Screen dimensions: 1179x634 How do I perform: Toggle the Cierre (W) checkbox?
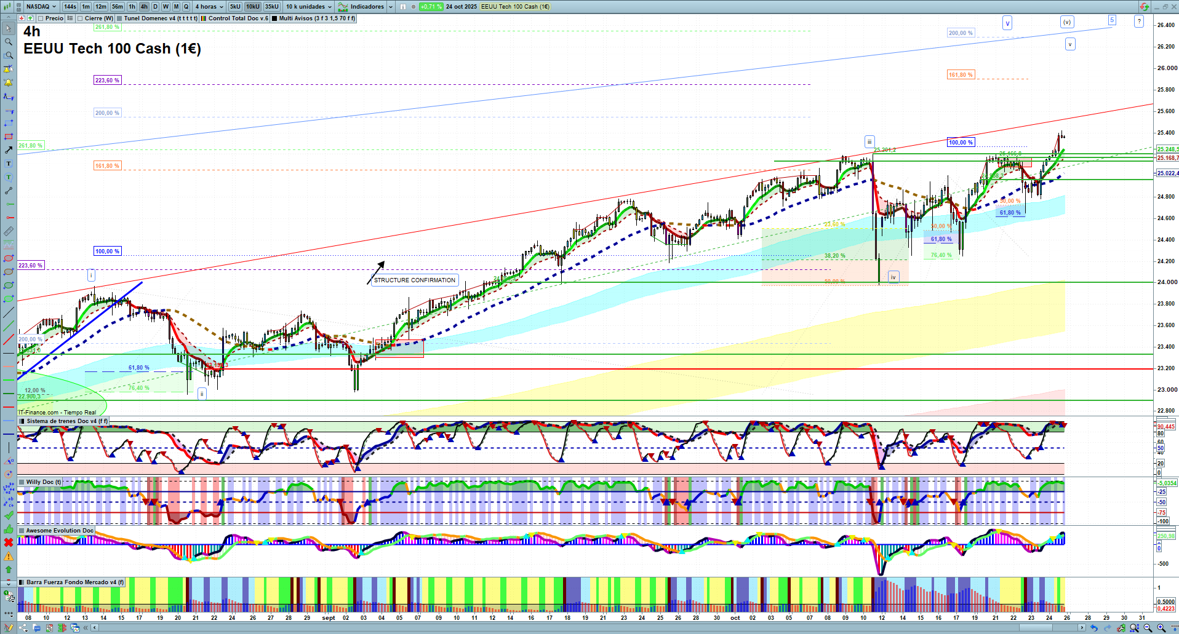tap(81, 18)
